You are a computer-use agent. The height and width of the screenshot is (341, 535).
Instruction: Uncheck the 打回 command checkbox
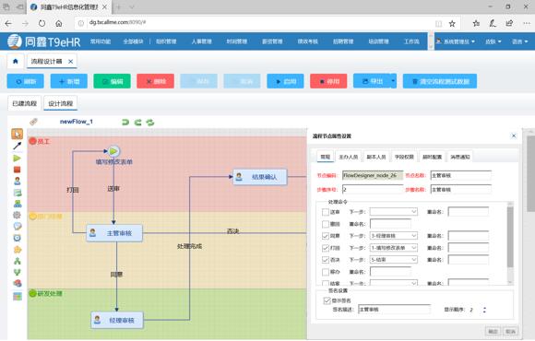pyautogui.click(x=326, y=248)
